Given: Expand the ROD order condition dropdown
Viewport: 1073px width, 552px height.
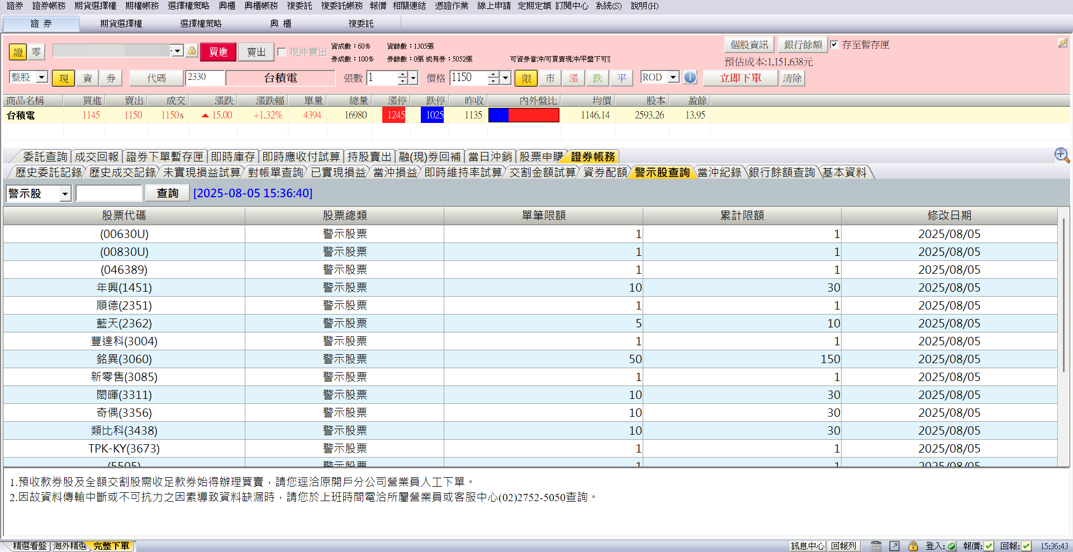Looking at the screenshot, I should pos(673,77).
